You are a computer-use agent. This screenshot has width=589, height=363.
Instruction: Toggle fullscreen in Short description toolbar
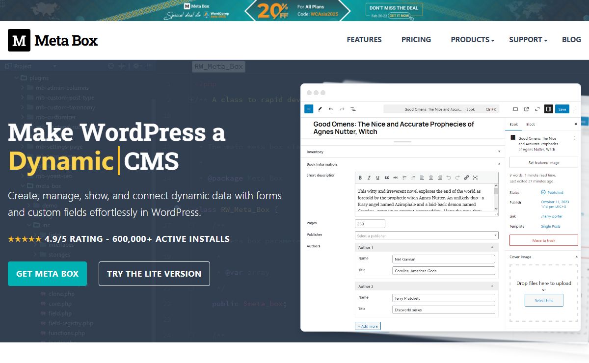[x=475, y=178]
